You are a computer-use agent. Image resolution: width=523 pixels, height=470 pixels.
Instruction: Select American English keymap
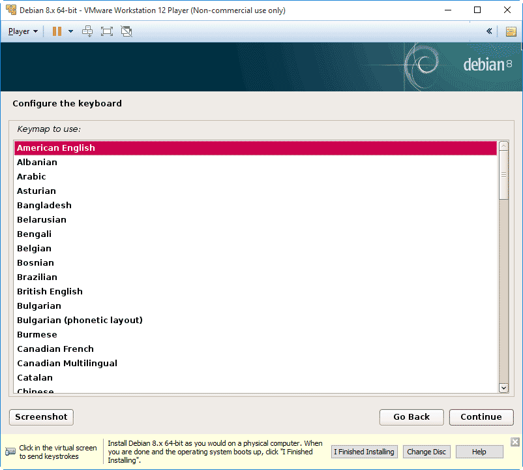pos(56,148)
